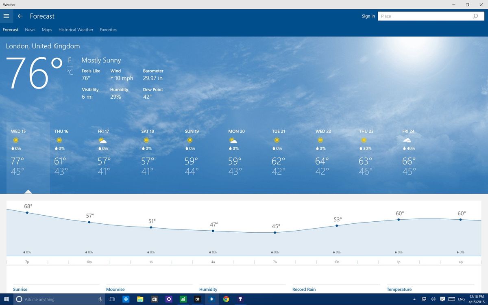
Task: Click the Sign in link
Action: [368, 16]
